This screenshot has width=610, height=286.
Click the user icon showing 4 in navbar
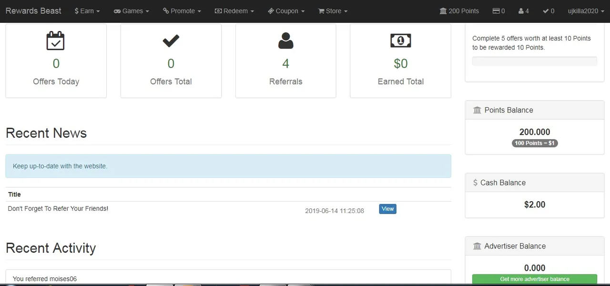coord(521,11)
